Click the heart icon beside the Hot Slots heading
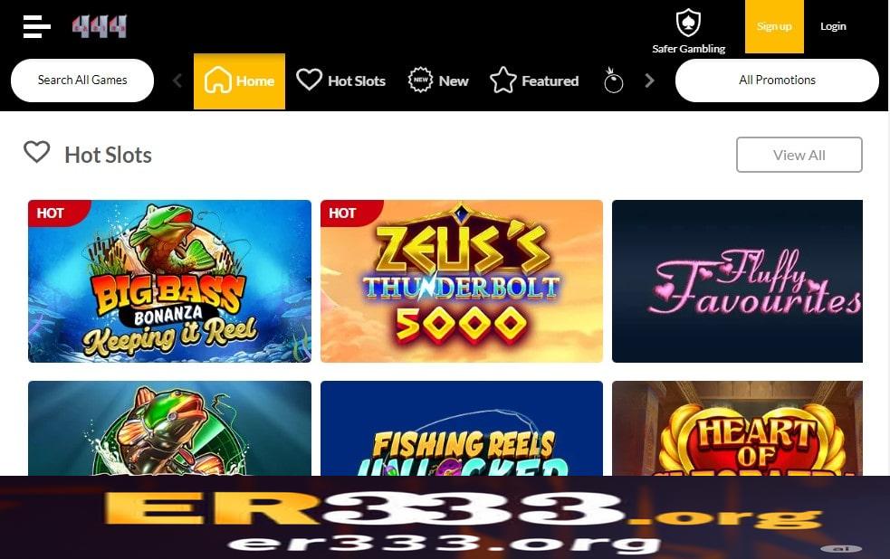 pyautogui.click(x=37, y=152)
